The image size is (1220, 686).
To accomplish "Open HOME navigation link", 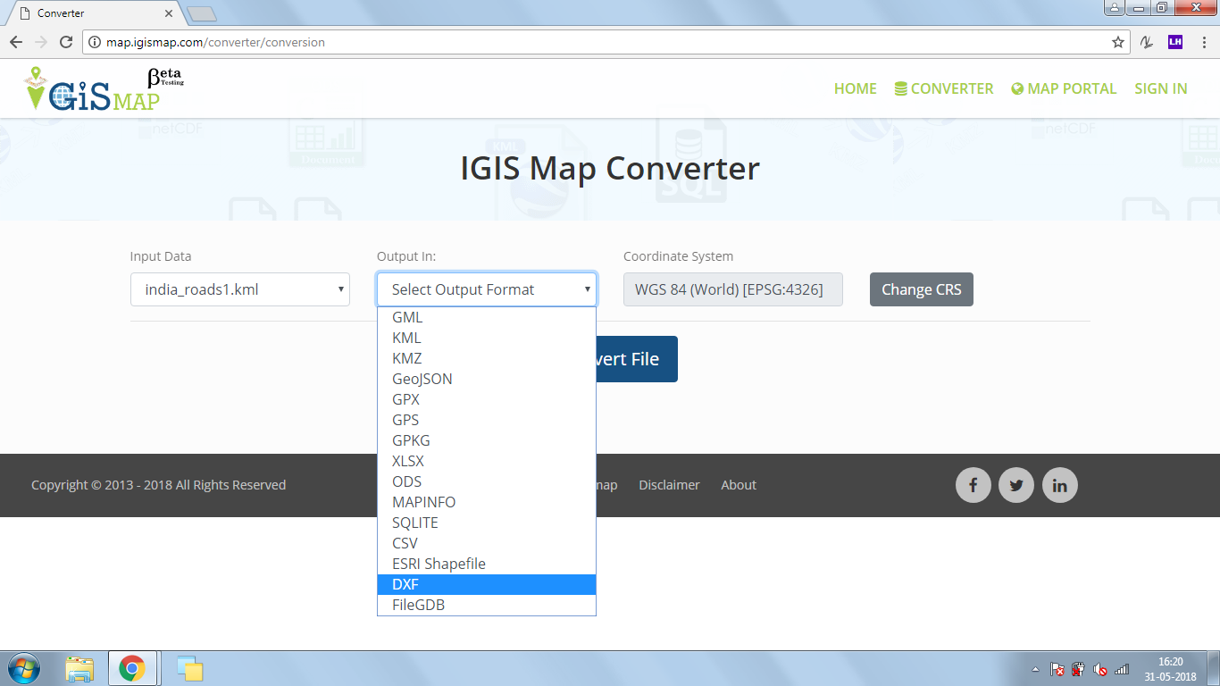I will pyautogui.click(x=855, y=88).
